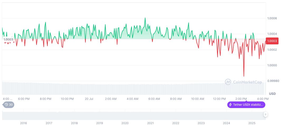Select 2020 on the overview timeline
The height and width of the screenshot is (126, 283).
(x=125, y=123)
